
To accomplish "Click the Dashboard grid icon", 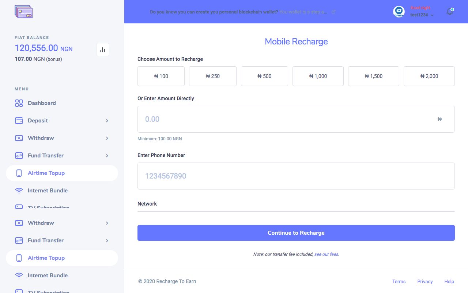I will click(x=19, y=103).
